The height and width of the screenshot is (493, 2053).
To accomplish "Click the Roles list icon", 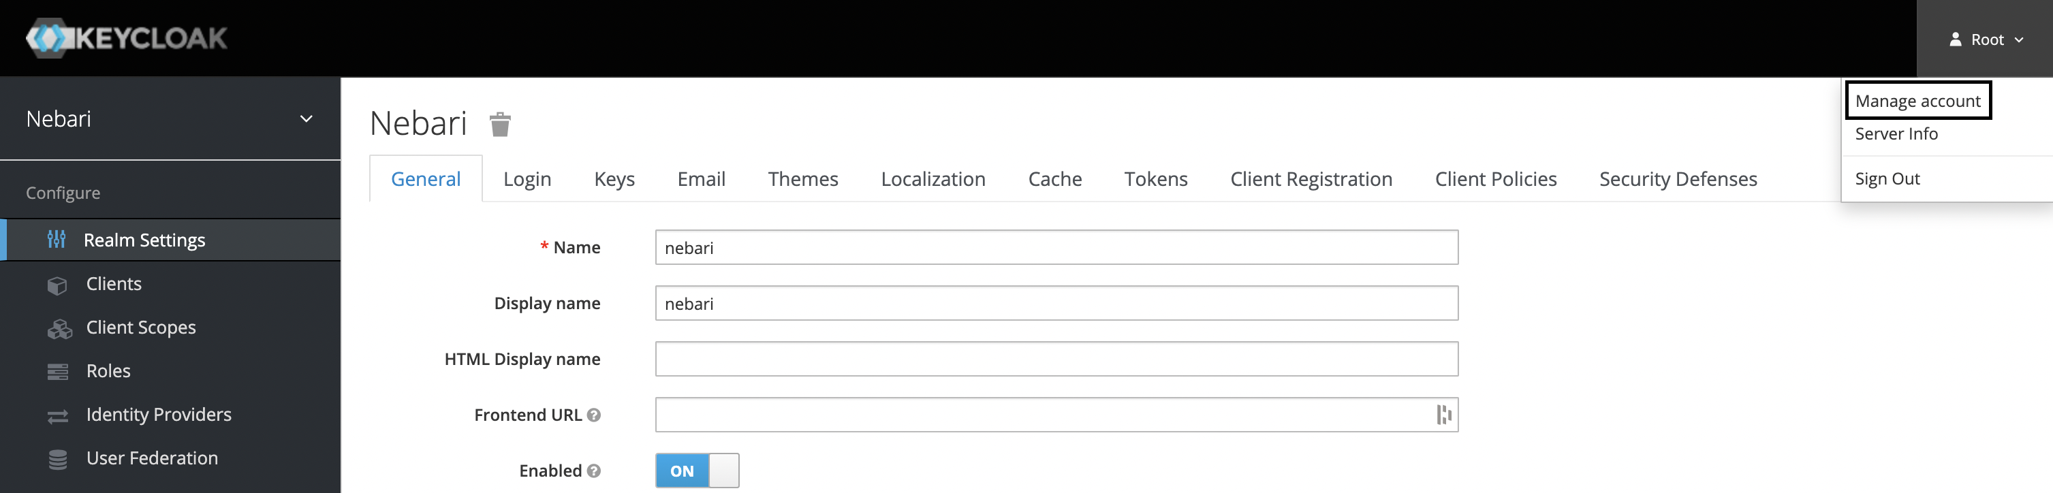I will (x=57, y=370).
